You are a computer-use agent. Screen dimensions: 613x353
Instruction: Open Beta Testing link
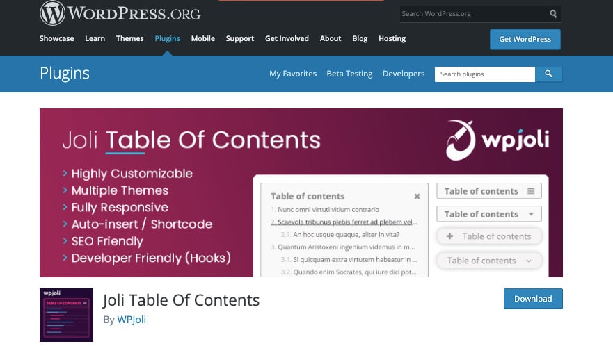(349, 74)
